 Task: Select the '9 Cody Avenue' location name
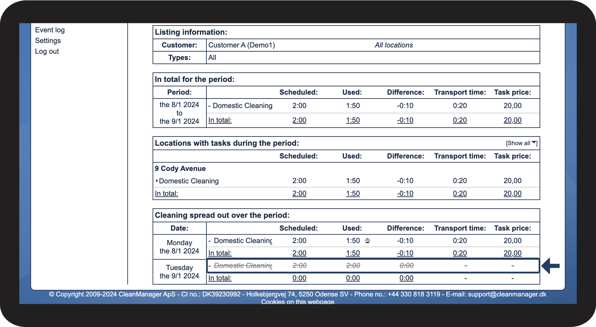tap(180, 169)
